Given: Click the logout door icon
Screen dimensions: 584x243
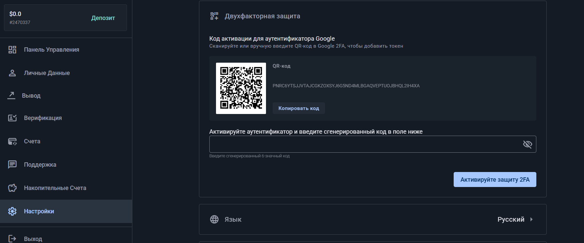Looking at the screenshot, I should click(12, 239).
